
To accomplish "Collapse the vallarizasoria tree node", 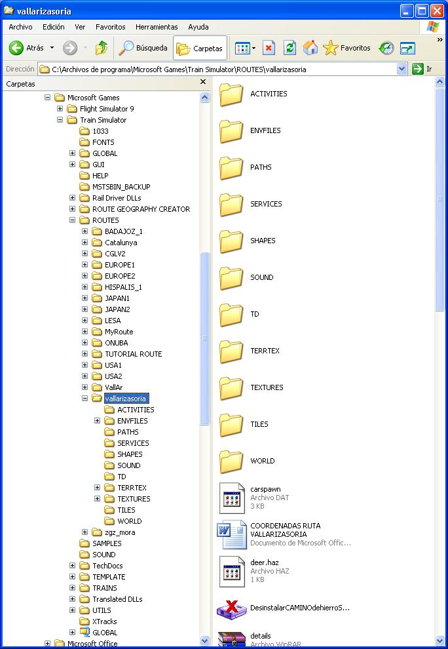I will 84,399.
